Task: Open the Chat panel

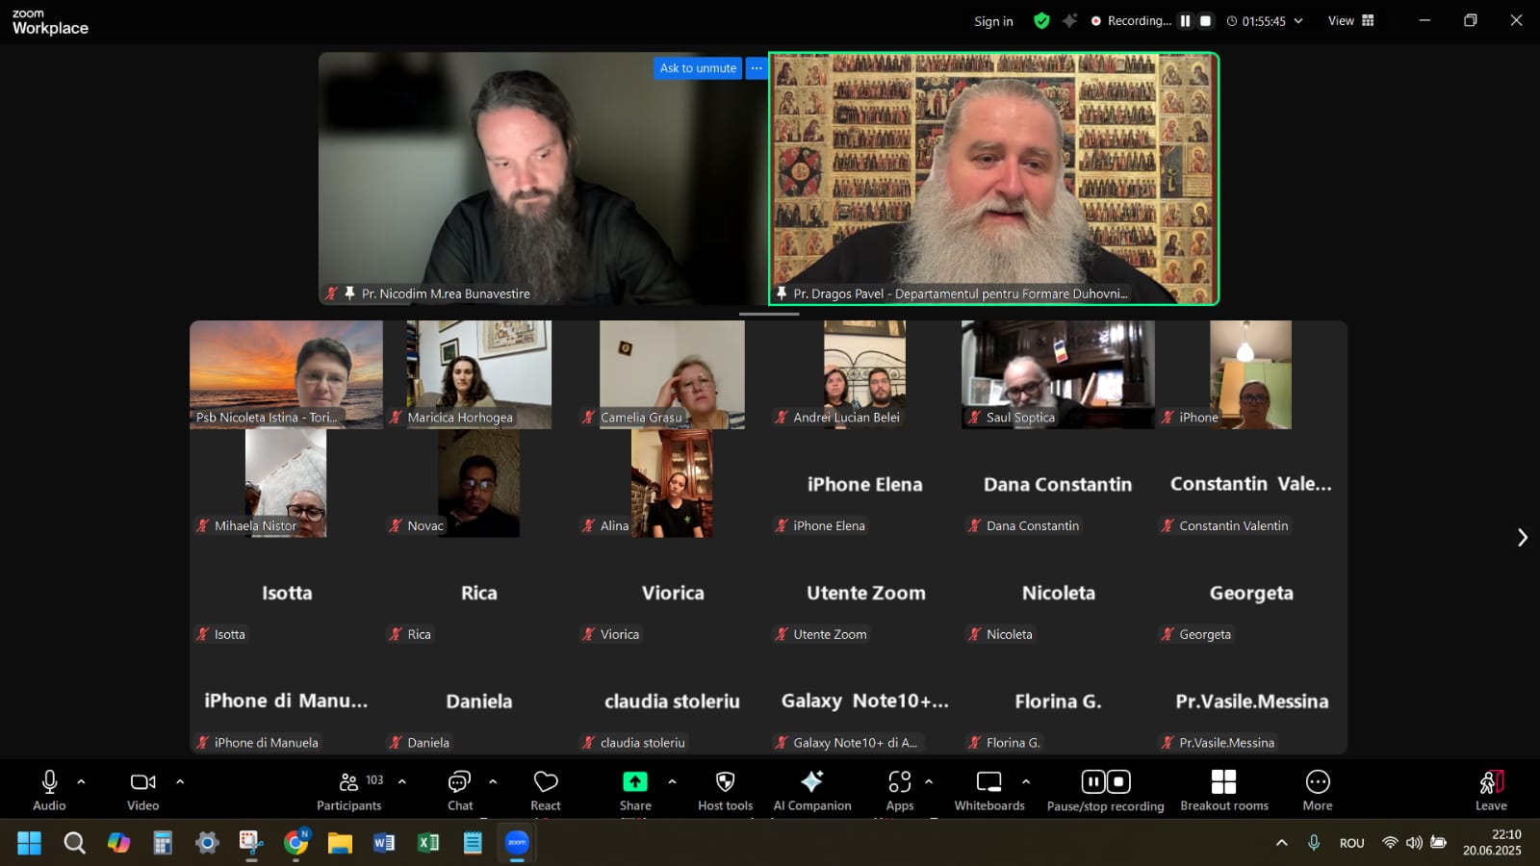Action: tap(460, 789)
